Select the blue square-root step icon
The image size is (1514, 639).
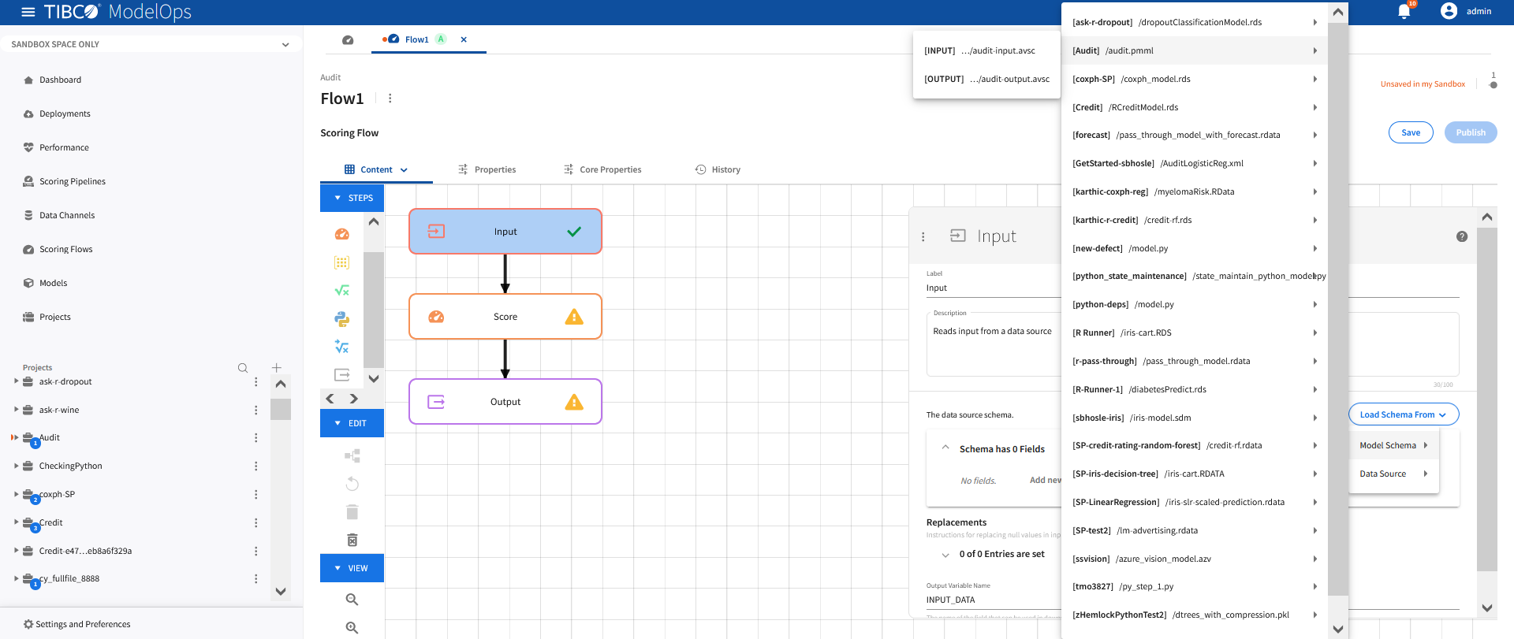coord(341,347)
